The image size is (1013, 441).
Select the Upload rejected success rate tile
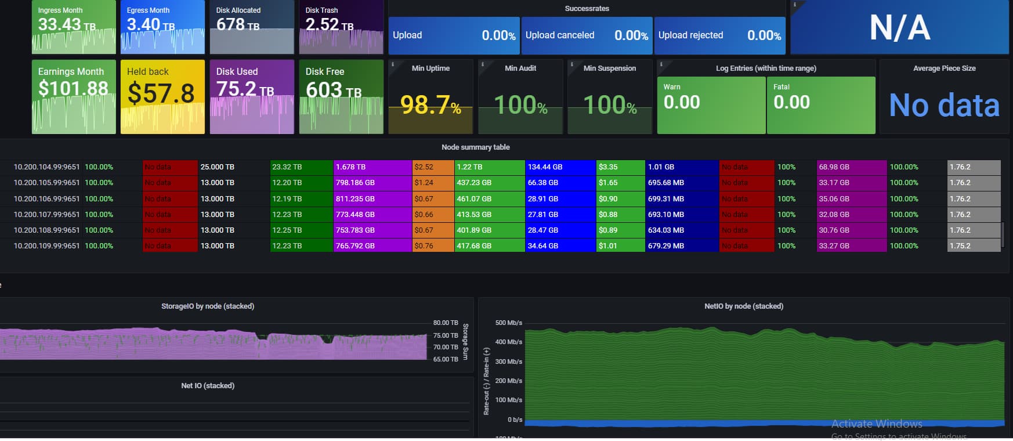pyautogui.click(x=719, y=35)
